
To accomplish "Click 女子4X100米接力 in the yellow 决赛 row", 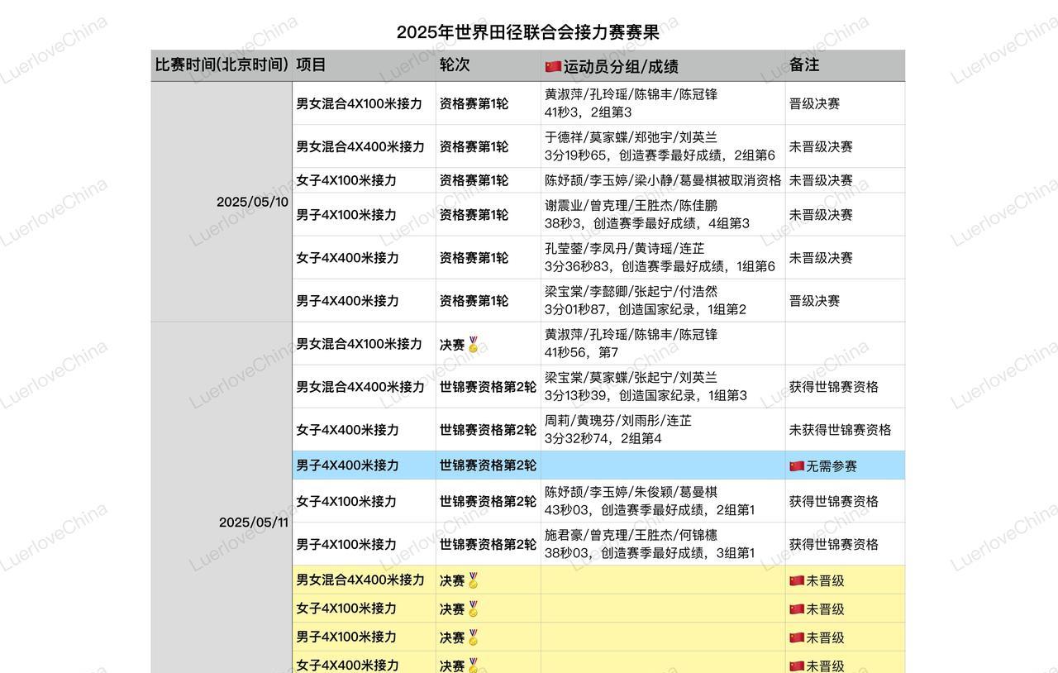I will click(x=346, y=608).
